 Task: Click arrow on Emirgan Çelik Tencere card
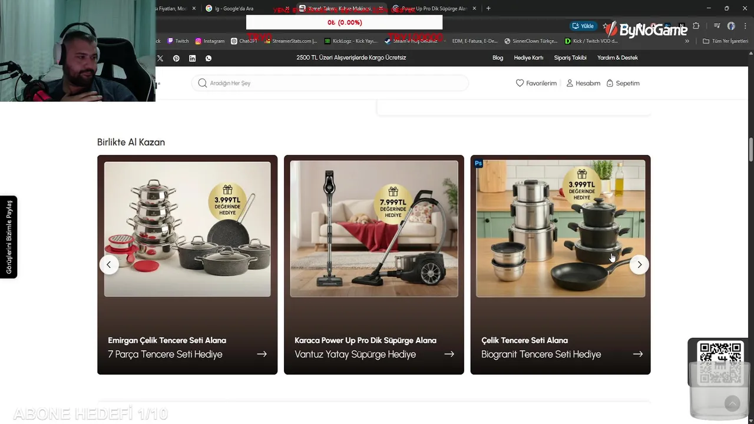click(x=262, y=354)
